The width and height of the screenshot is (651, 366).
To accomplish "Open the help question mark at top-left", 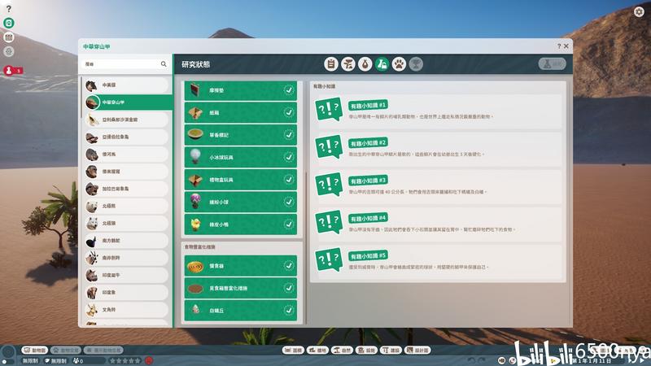I will click(8, 8).
